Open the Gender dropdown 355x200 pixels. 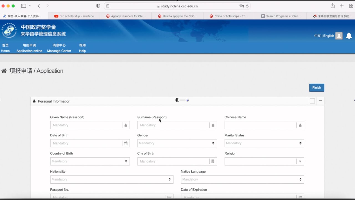(x=177, y=143)
